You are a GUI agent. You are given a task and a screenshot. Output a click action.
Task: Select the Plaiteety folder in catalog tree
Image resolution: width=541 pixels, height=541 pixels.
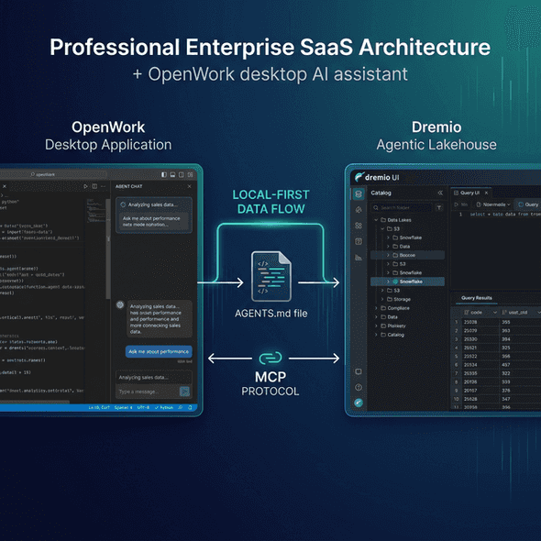click(x=393, y=326)
